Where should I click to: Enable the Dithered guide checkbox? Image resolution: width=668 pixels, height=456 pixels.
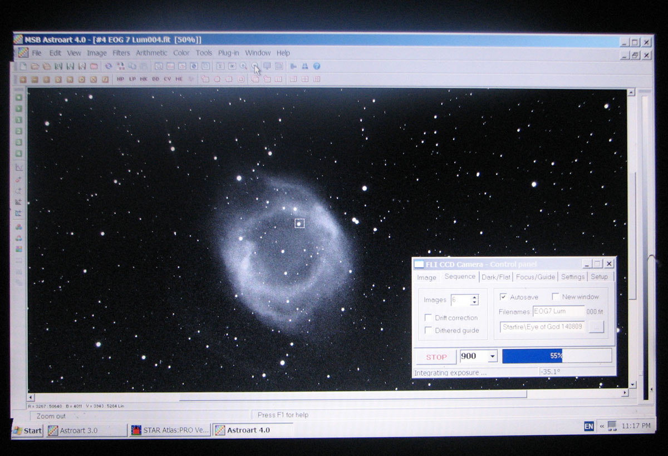(x=428, y=330)
